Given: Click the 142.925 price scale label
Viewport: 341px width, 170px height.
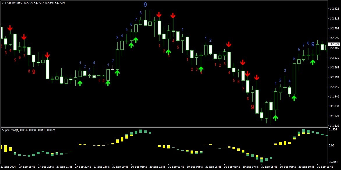Looking at the screenshot, I should 335,9.
